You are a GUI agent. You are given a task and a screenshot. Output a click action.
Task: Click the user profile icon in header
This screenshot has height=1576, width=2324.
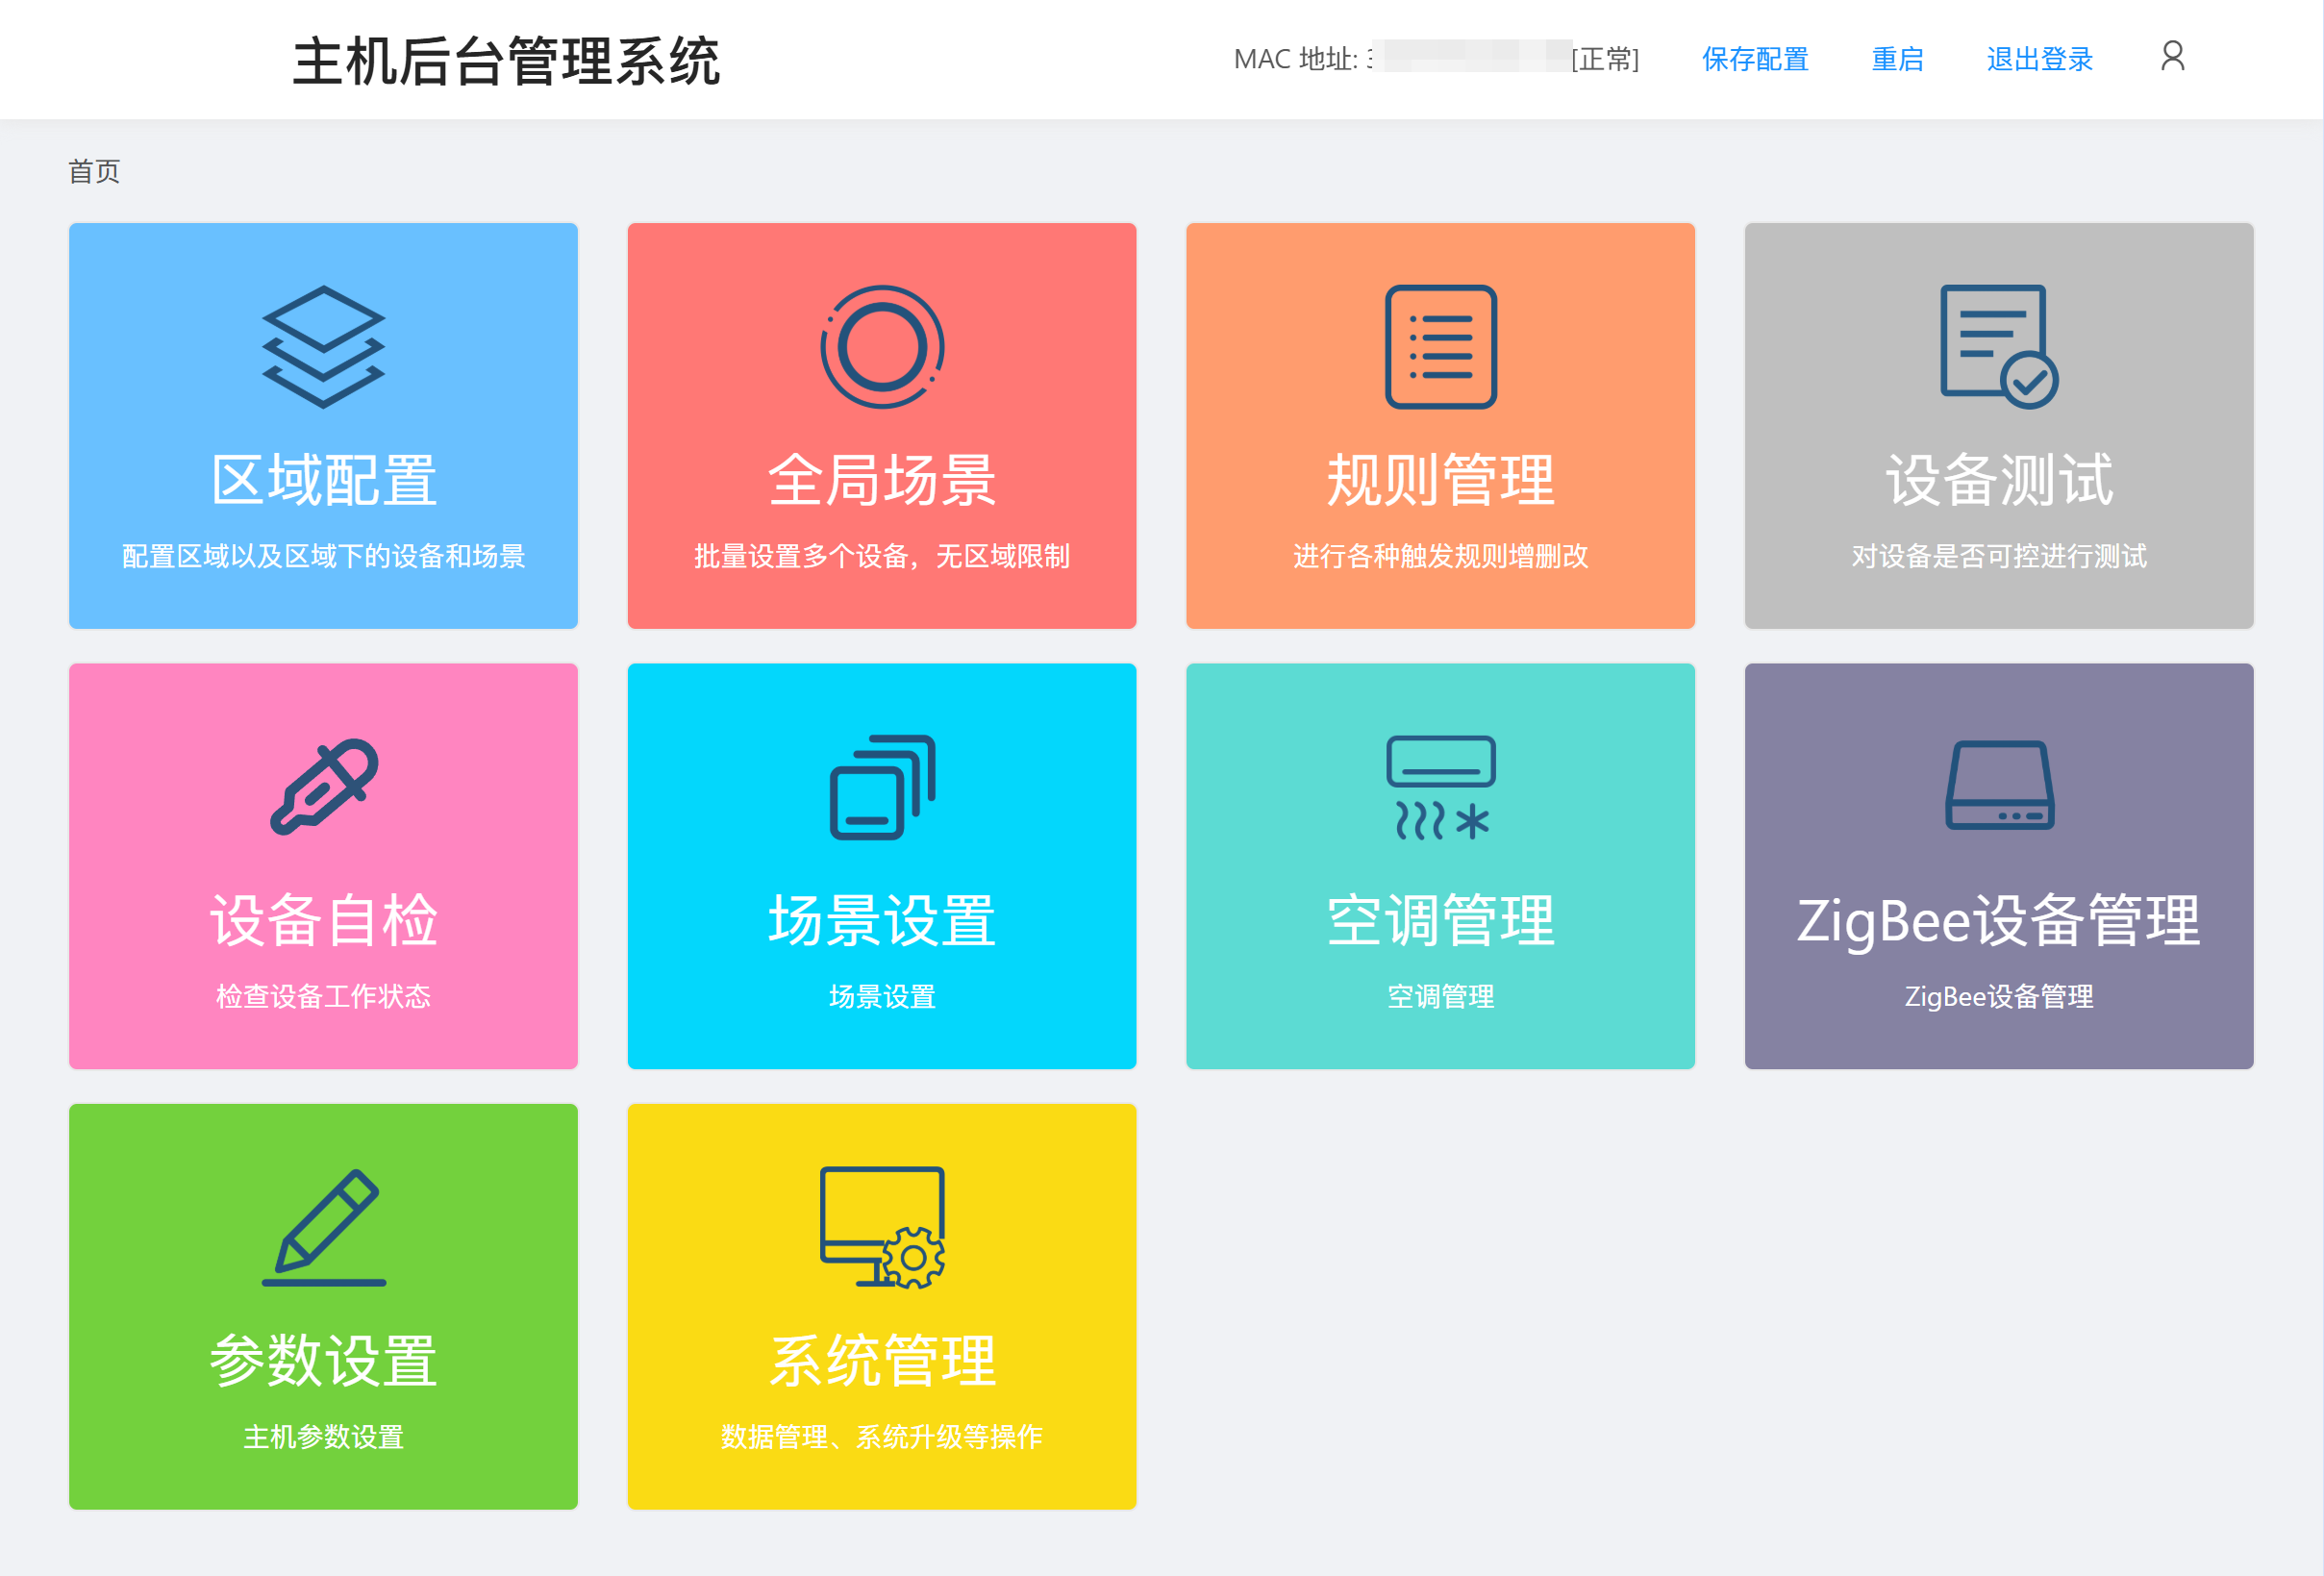2171,56
